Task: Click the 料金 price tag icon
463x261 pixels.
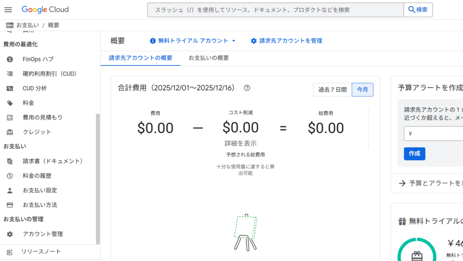Action: (10, 103)
